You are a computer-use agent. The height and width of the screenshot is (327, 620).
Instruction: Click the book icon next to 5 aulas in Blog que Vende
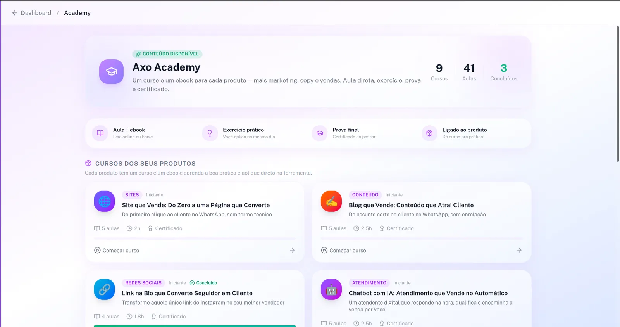[324, 228]
